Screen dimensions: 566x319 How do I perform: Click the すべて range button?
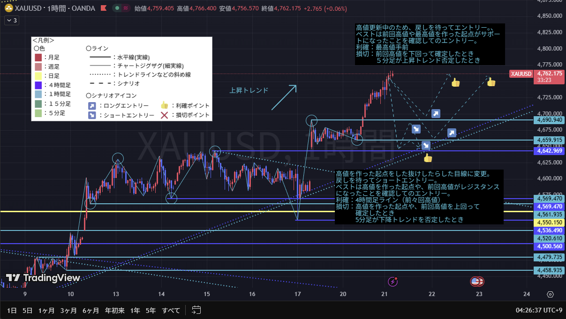(x=171, y=310)
